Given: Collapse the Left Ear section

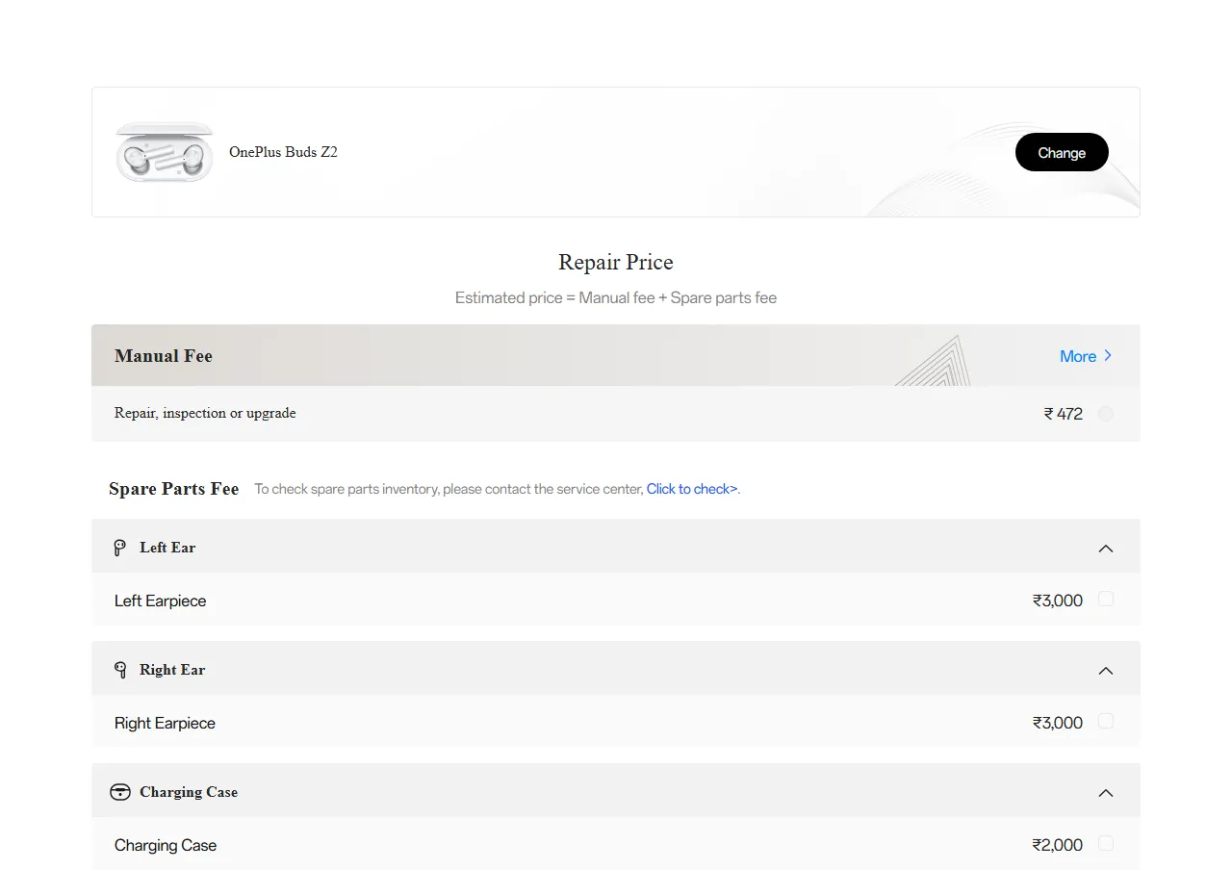Looking at the screenshot, I should point(1106,548).
